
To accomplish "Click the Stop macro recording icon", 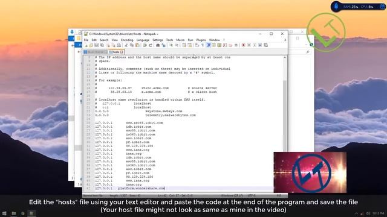I will coord(249,45).
